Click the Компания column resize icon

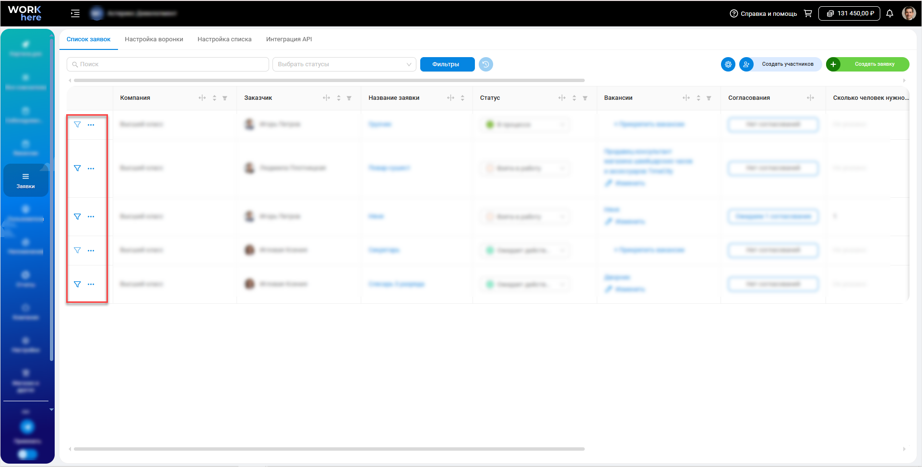202,98
